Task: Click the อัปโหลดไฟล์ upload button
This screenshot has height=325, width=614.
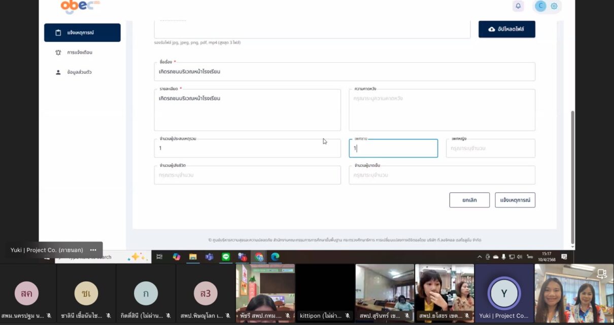Action: click(506, 29)
